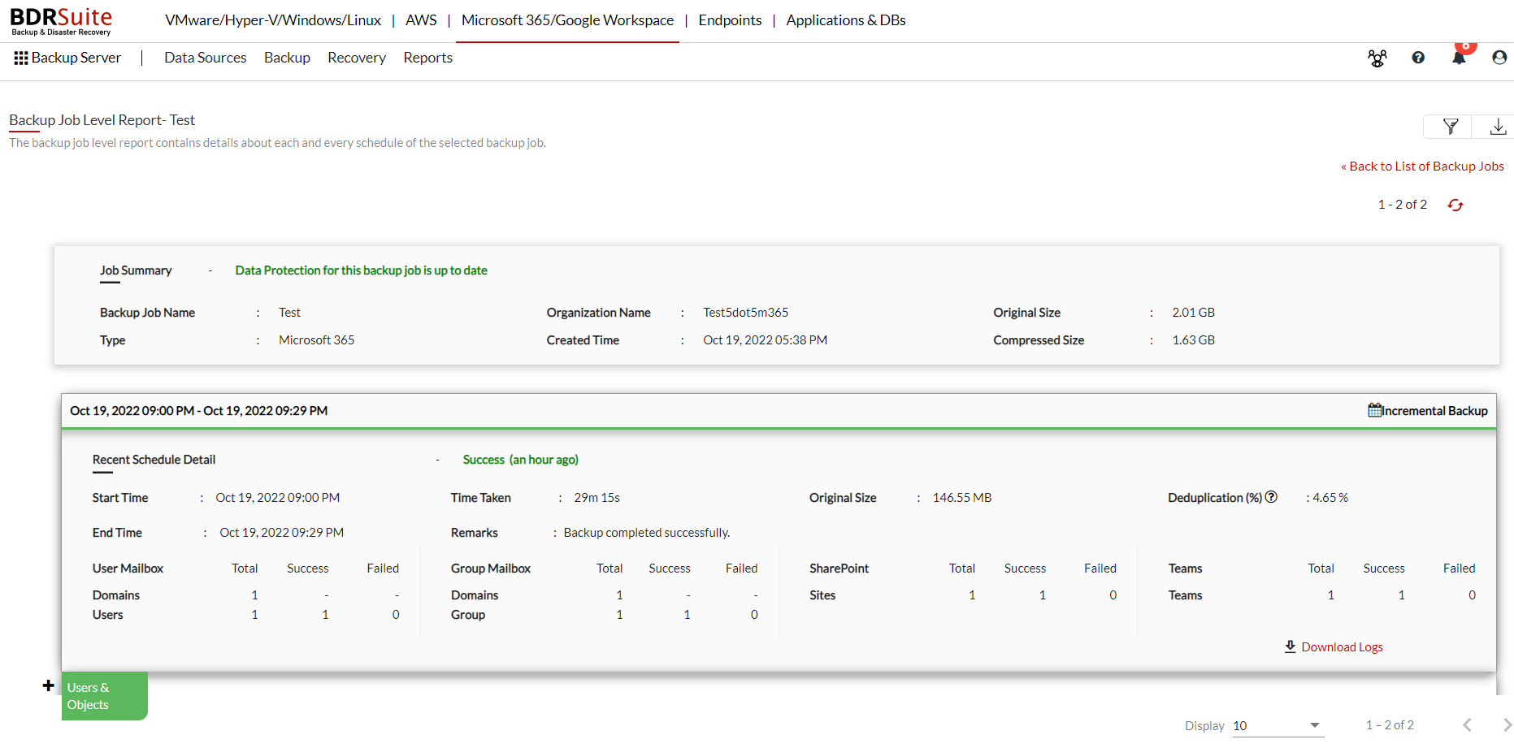Image resolution: width=1514 pixels, height=748 pixels.
Task: Select the AWS tab
Action: pos(421,20)
